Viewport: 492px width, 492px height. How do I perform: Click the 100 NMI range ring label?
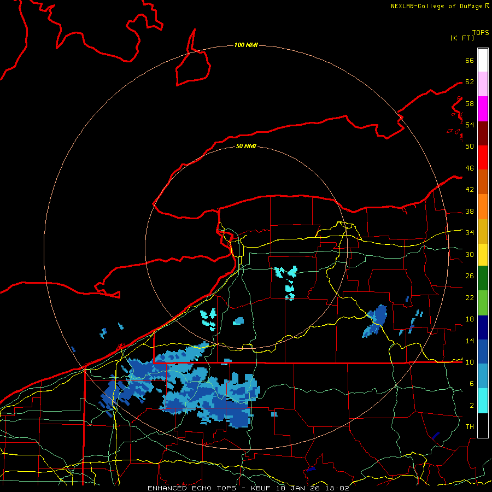246,45
